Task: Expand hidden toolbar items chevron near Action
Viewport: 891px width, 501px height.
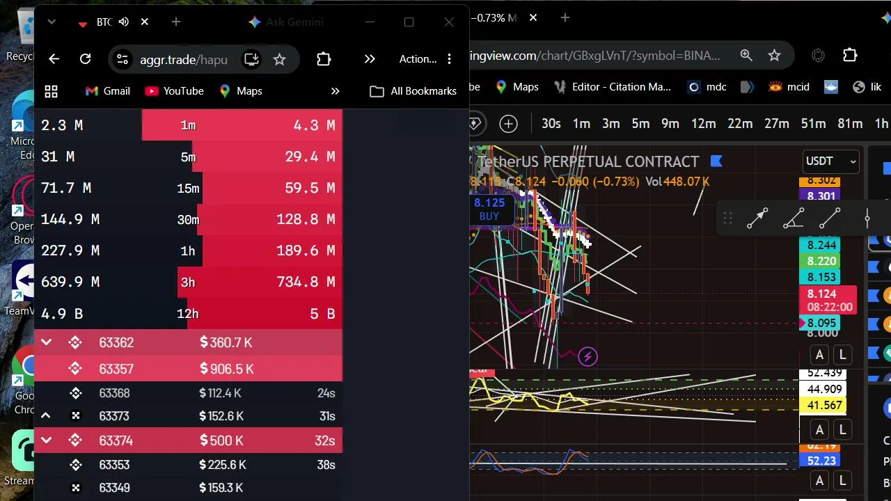Action: 370,59
